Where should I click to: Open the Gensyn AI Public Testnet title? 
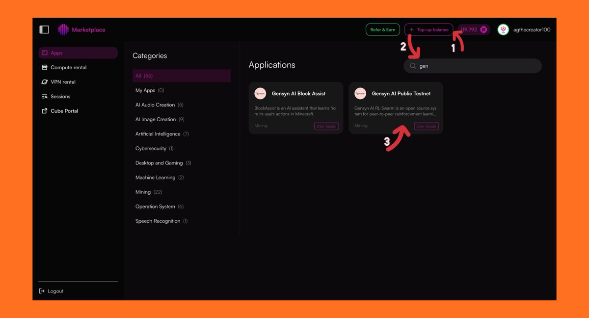401,93
